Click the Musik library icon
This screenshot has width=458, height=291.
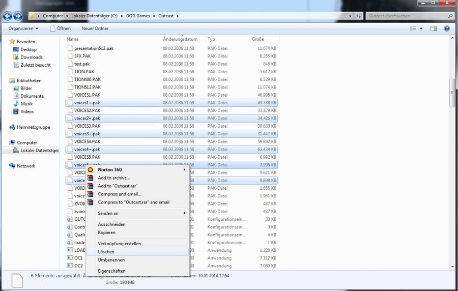point(15,104)
